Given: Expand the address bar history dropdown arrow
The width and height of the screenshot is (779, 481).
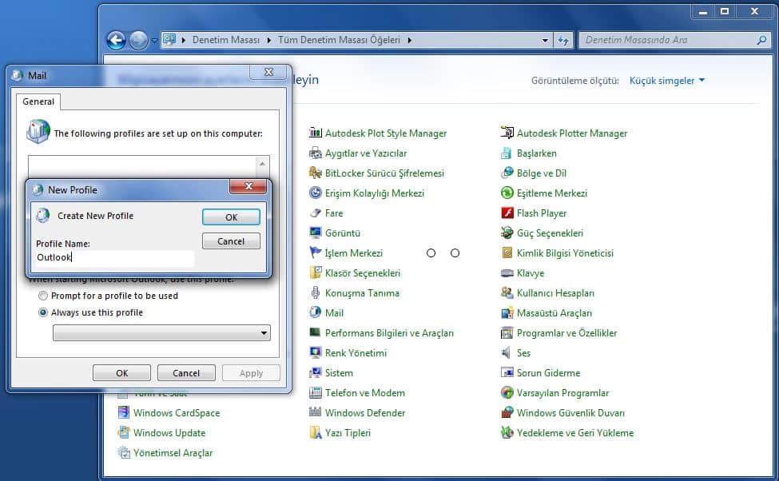Looking at the screenshot, I should pyautogui.click(x=546, y=40).
